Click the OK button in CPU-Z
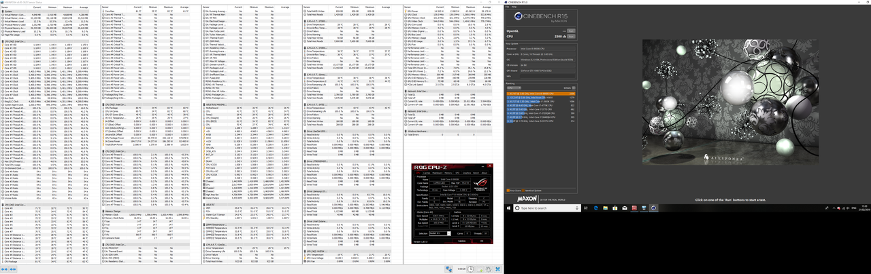Image resolution: width=871 pixels, height=274 pixels. [482, 241]
